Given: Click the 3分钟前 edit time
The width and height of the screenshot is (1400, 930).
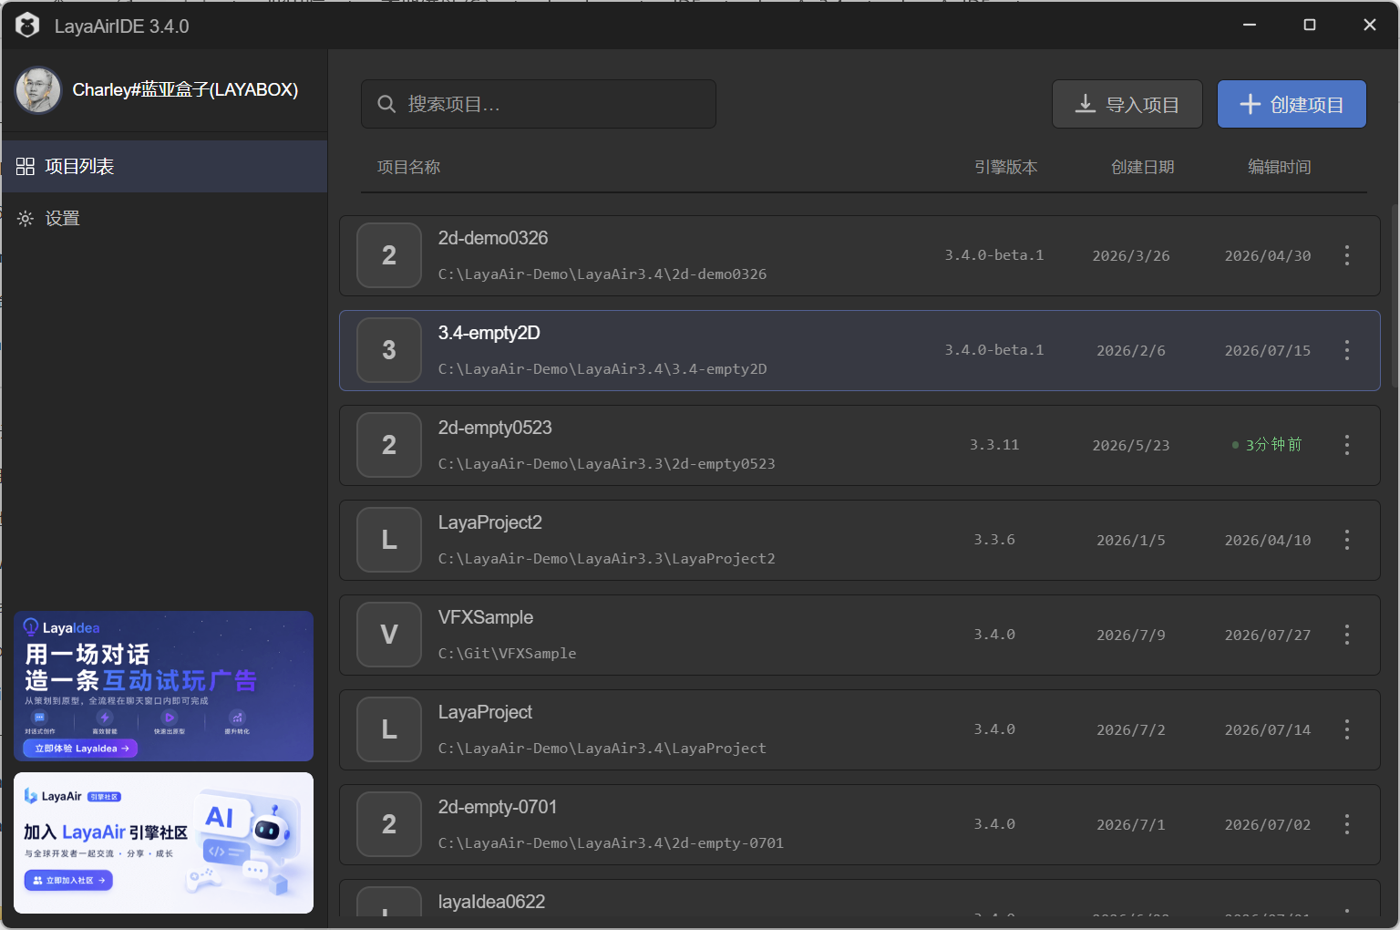Looking at the screenshot, I should 1268,445.
